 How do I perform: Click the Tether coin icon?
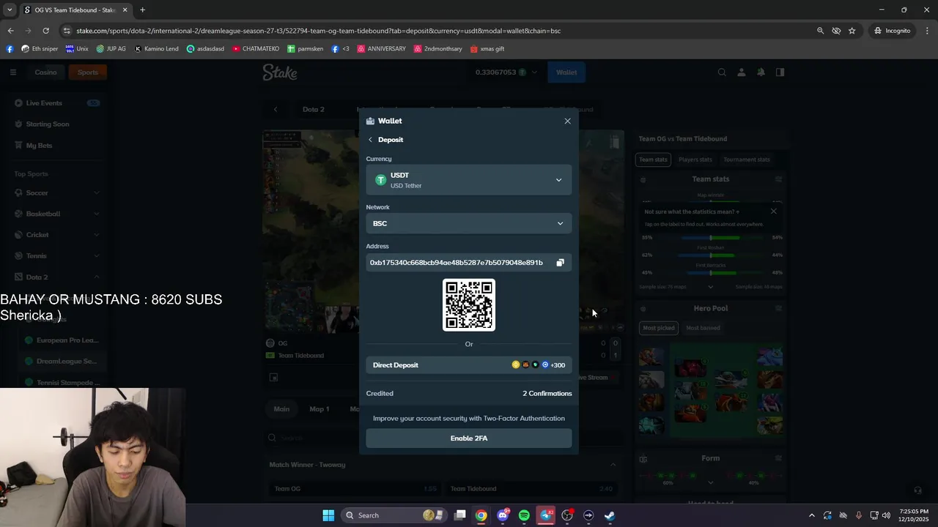(380, 180)
